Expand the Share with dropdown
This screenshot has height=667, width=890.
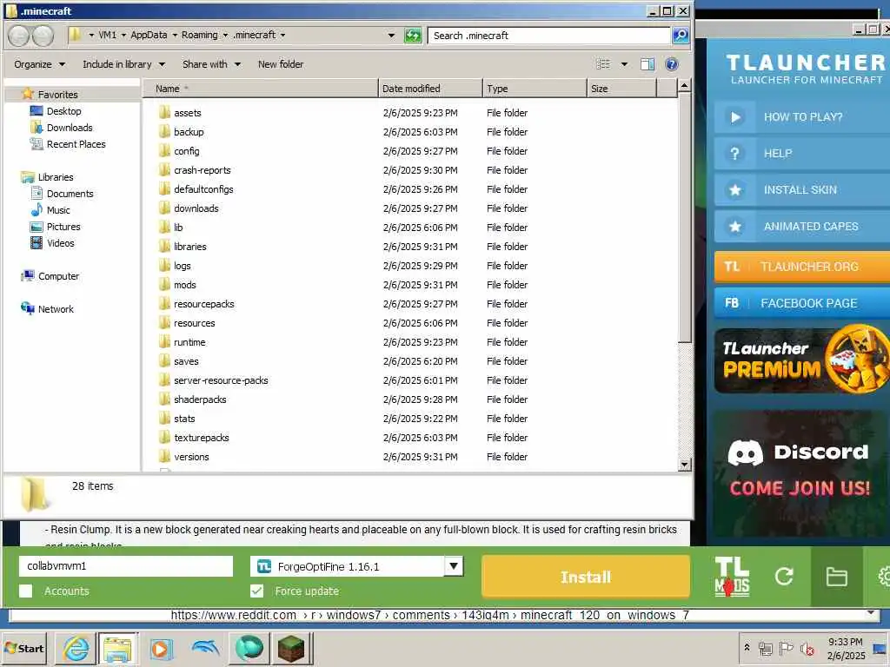pyautogui.click(x=211, y=64)
